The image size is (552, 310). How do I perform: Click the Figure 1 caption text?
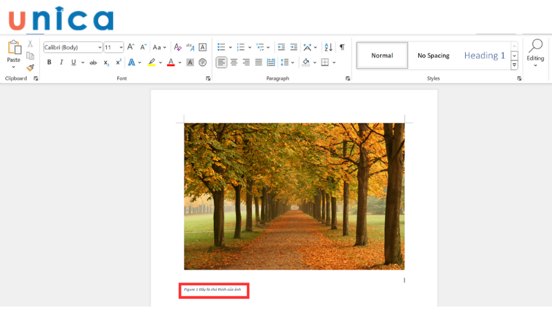(213, 290)
